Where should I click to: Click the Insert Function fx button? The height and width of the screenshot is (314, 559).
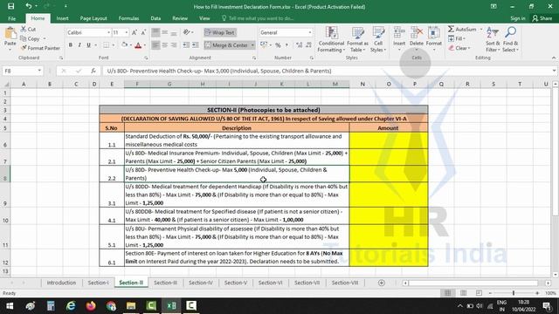coord(93,71)
